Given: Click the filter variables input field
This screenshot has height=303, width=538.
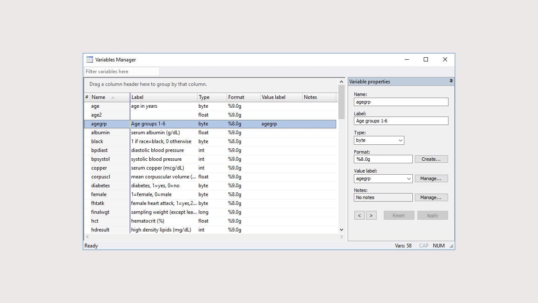Looking at the screenshot, I should [x=121, y=71].
